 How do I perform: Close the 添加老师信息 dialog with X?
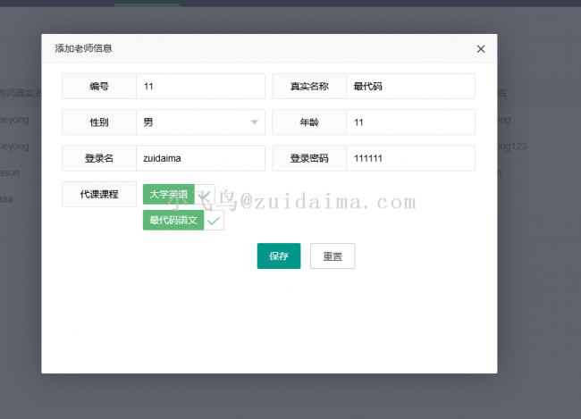click(480, 49)
